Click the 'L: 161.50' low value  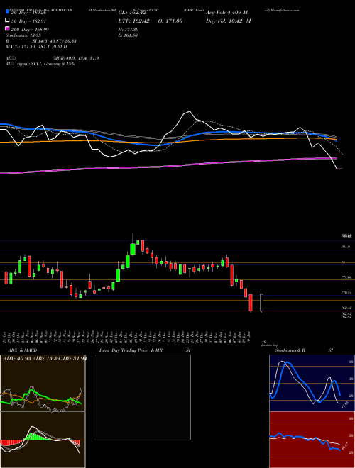pyautogui.click(x=128, y=35)
